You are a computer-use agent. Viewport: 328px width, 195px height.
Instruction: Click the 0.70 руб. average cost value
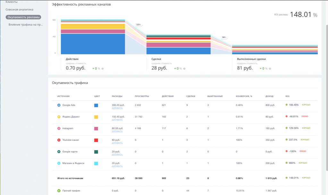coord(76,68)
